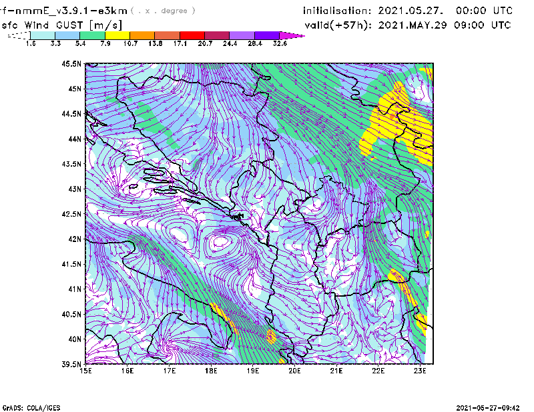Viewport: 534px width, 412px height.
Task: Click the 40N latitude label
Action: pos(75,339)
